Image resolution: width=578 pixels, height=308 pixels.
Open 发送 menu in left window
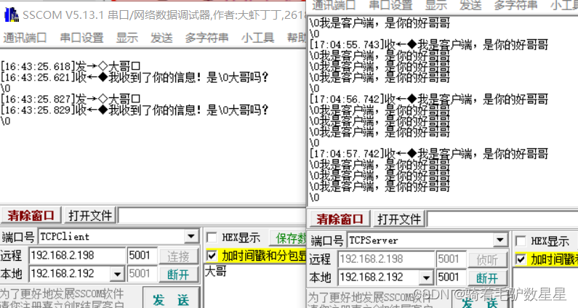point(161,38)
